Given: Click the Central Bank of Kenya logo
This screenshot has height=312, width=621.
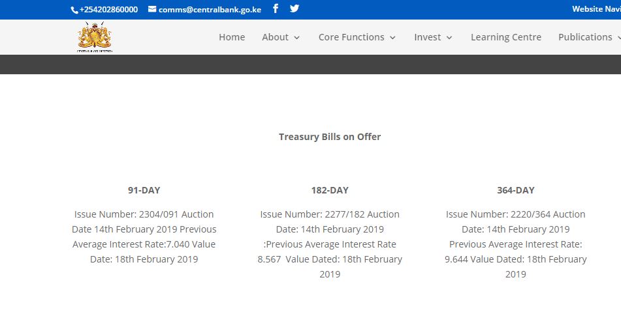Looking at the screenshot, I should click(x=95, y=37).
